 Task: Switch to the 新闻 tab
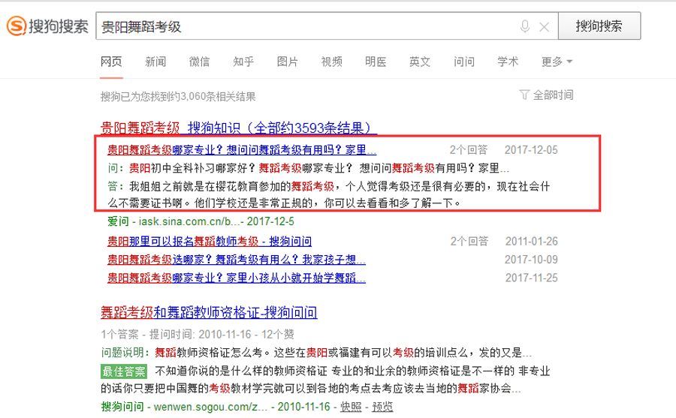pyautogui.click(x=155, y=62)
